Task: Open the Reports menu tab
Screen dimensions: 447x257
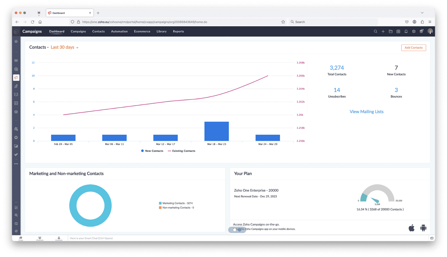Action: [x=178, y=31]
